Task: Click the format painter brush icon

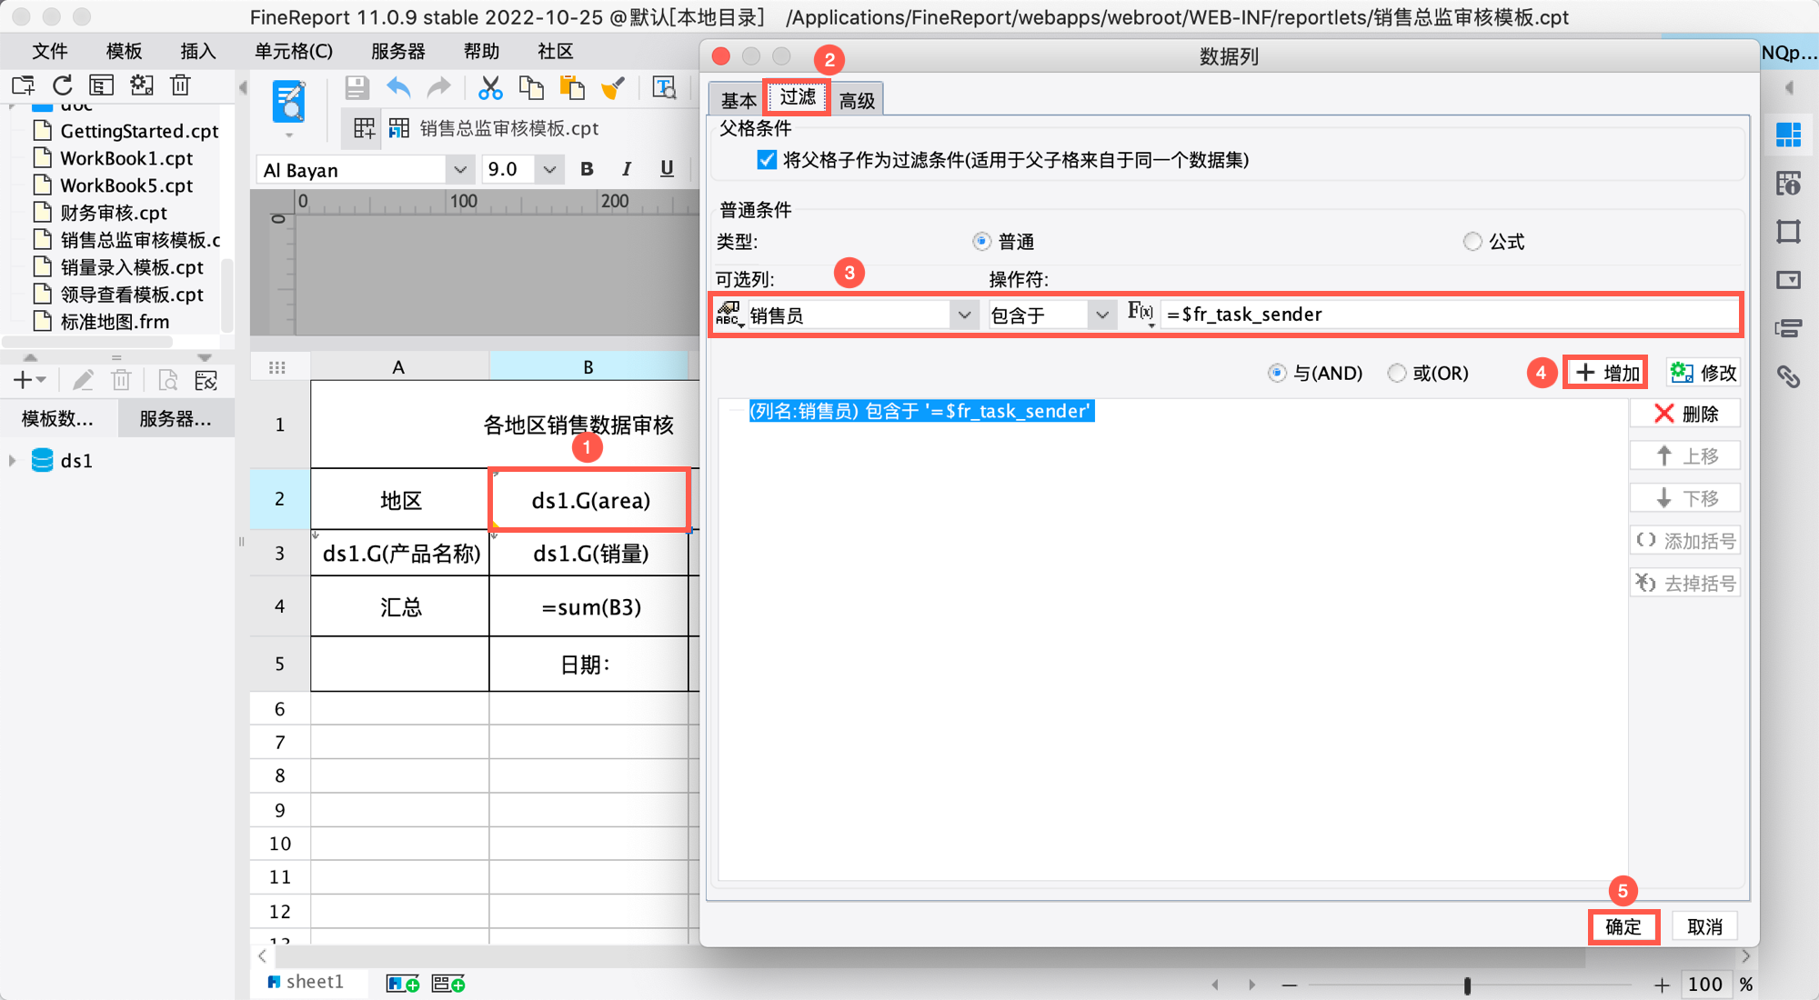Action: tap(614, 88)
